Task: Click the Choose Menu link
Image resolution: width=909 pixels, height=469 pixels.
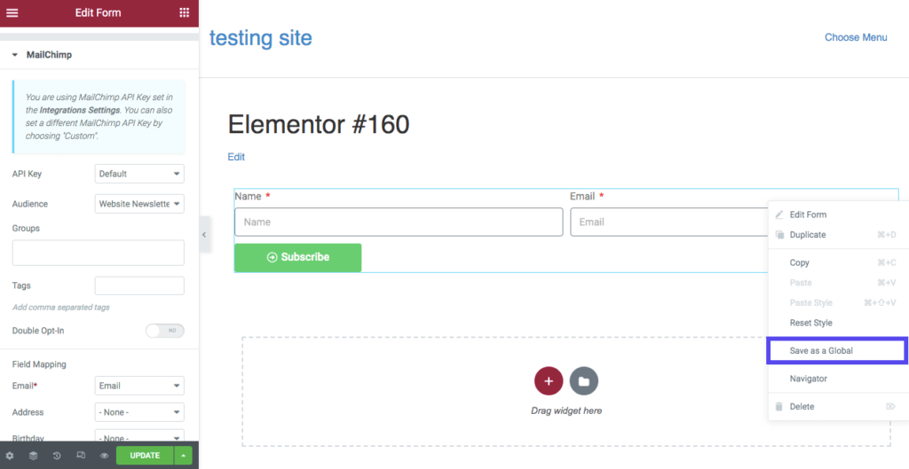Action: [856, 37]
